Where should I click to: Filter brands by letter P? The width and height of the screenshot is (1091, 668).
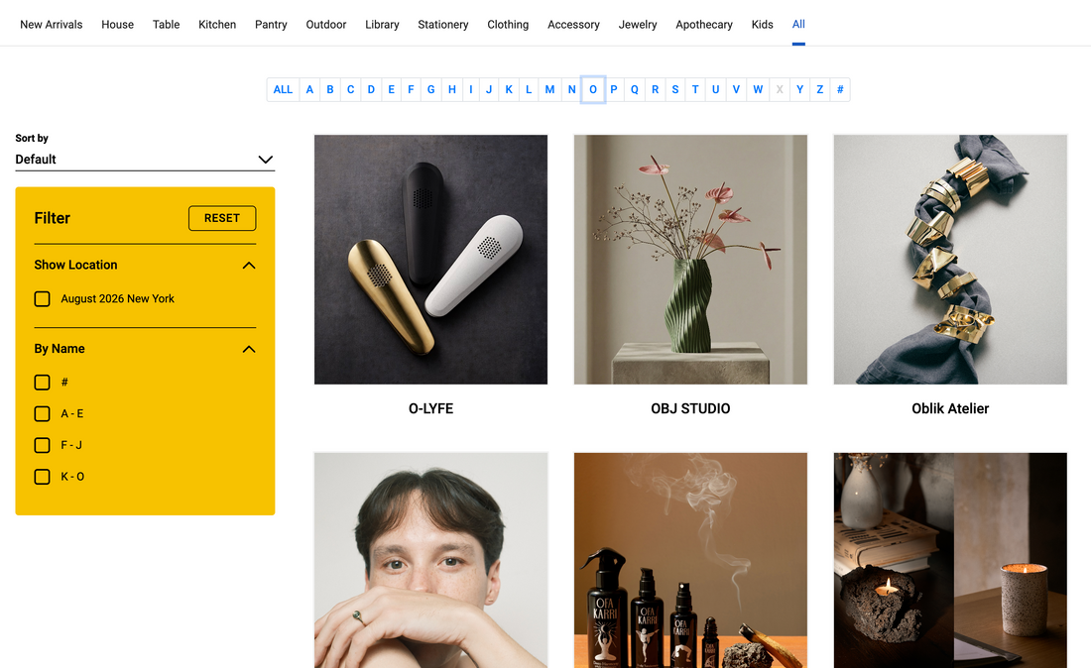coord(614,89)
